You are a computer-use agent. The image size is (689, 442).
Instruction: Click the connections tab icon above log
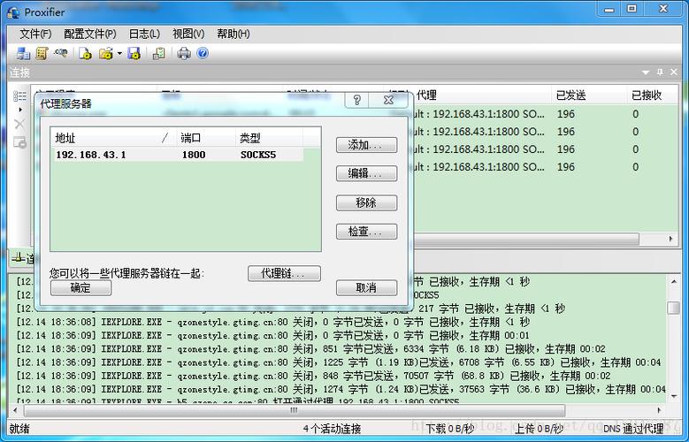click(x=19, y=258)
